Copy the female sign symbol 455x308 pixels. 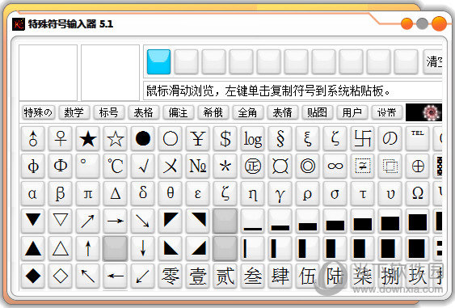click(61, 139)
